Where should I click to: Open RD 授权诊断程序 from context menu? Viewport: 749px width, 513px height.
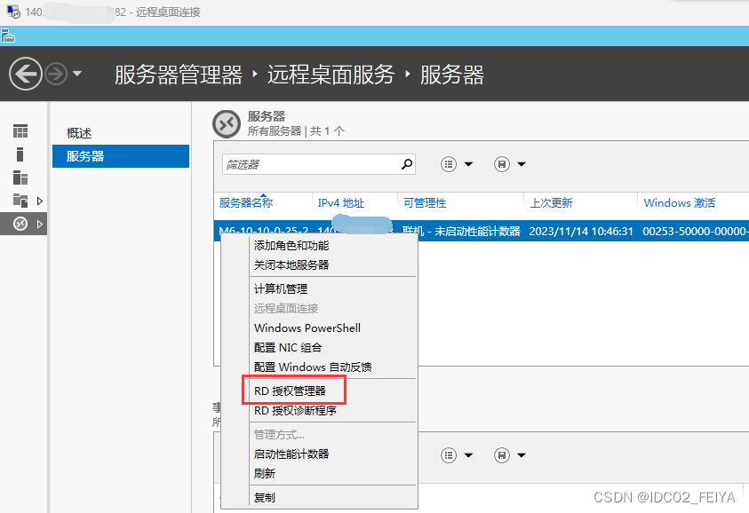click(295, 410)
